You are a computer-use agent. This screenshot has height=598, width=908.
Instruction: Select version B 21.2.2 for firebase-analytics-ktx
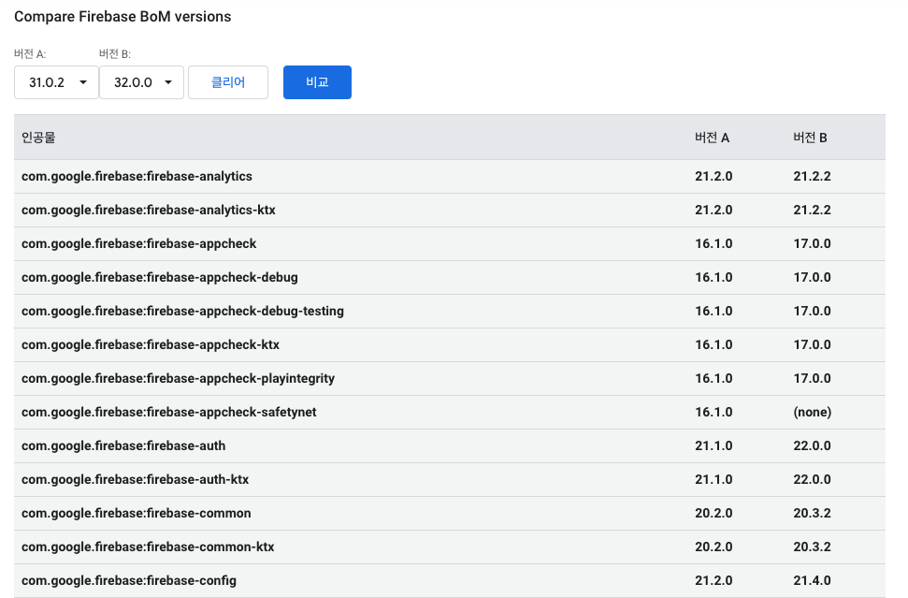tap(812, 210)
